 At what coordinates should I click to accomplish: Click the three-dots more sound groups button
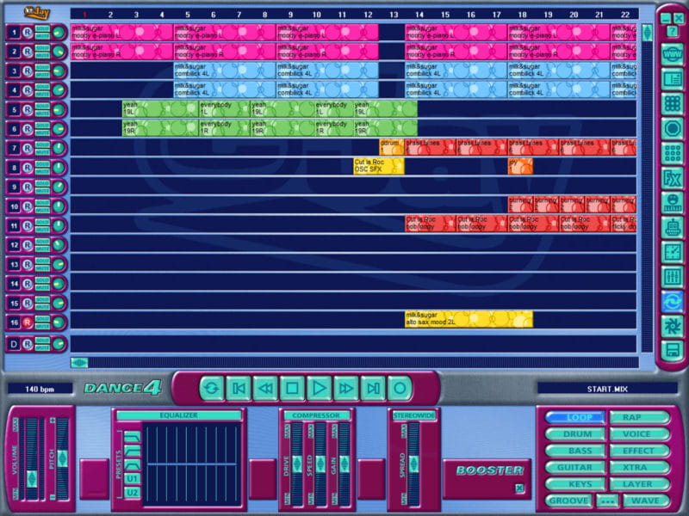coord(608,500)
